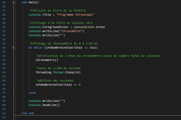Click the End Sub keyword
The height and width of the screenshot is (120, 181).
point(28,113)
